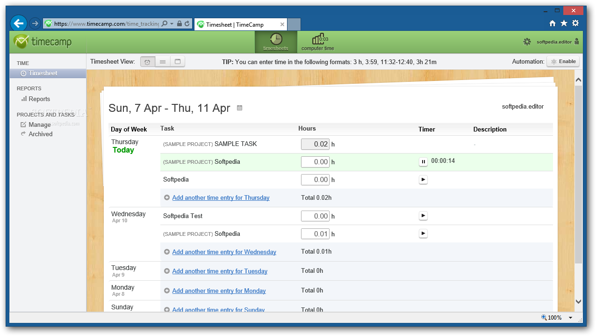Open Archived projects in sidebar

(41, 134)
